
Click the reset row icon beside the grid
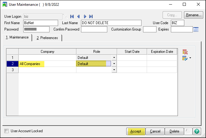[x=185, y=58]
